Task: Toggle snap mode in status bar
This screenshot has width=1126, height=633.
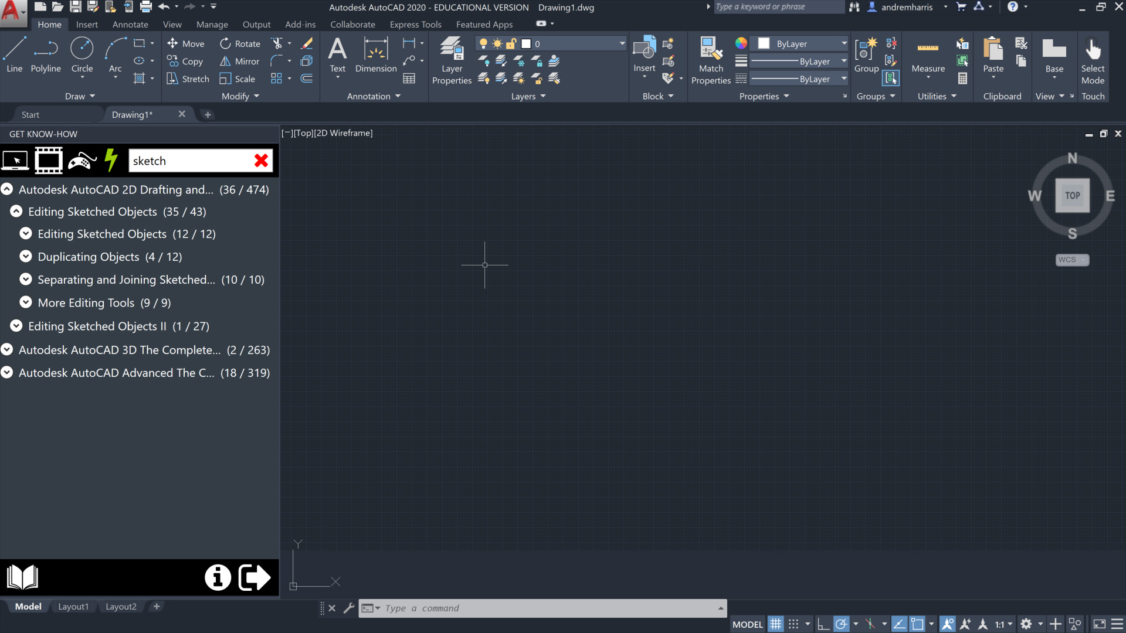Action: point(793,624)
